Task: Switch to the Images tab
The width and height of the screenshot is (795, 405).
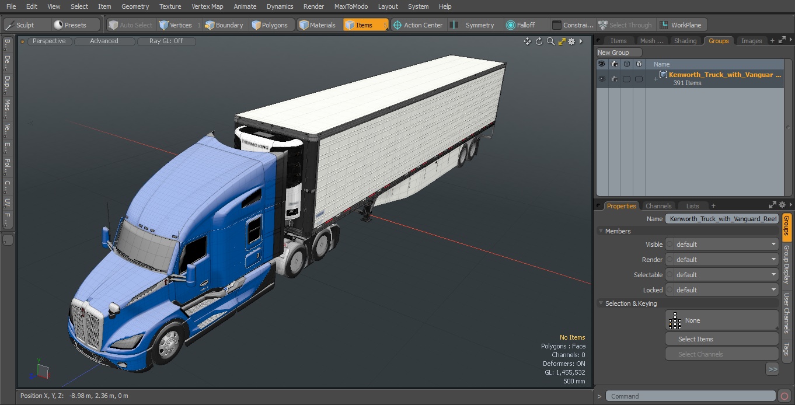Action: [x=751, y=41]
